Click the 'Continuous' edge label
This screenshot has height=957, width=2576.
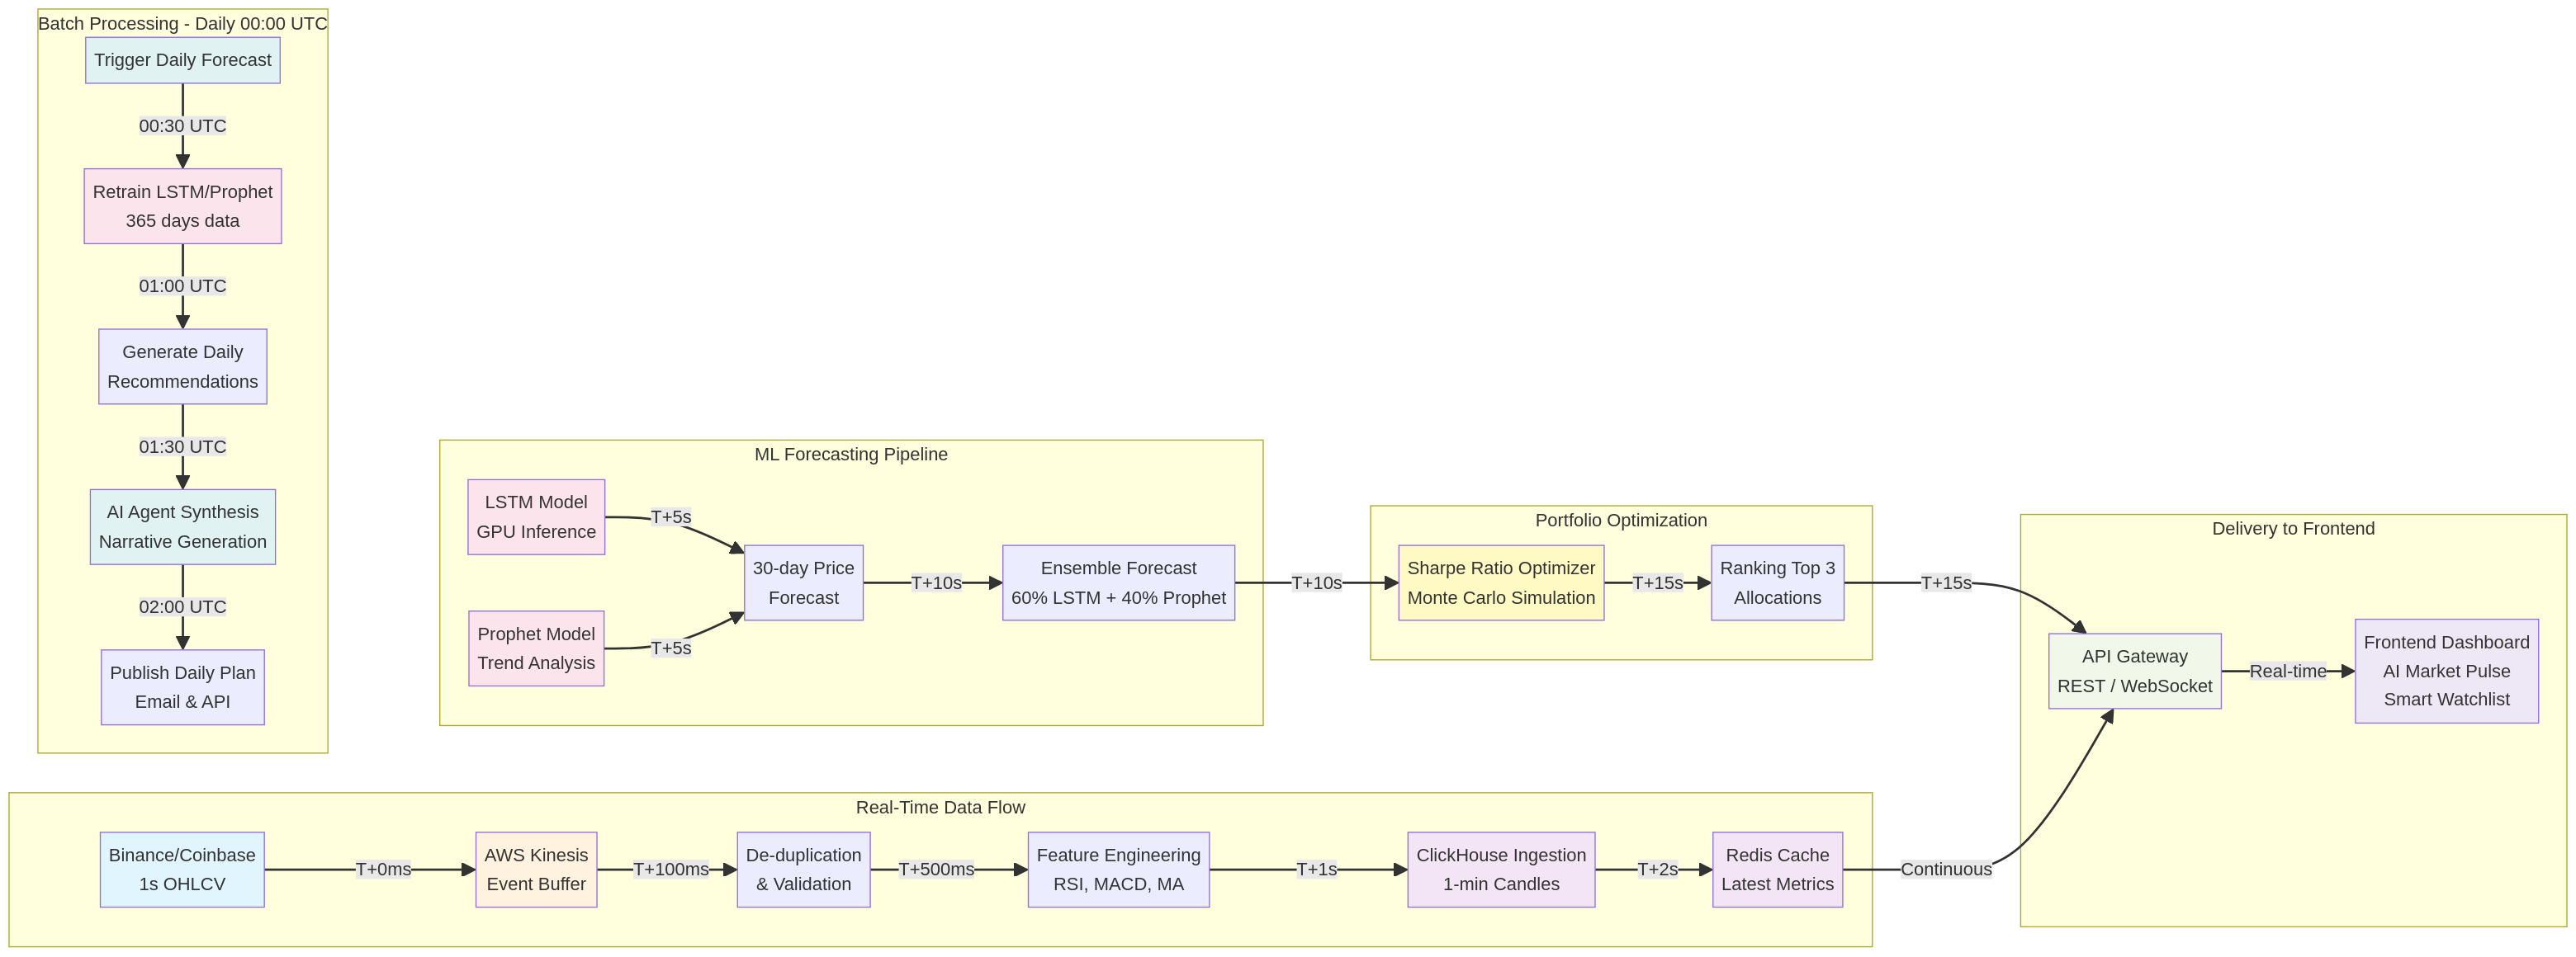click(1946, 869)
